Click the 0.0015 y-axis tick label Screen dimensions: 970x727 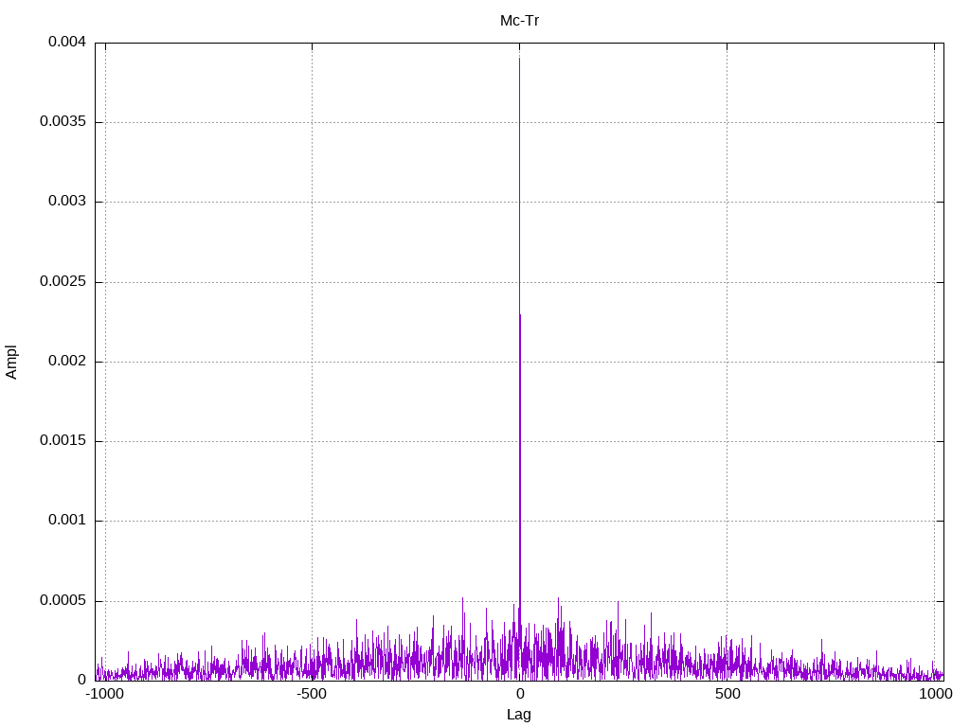63,441
